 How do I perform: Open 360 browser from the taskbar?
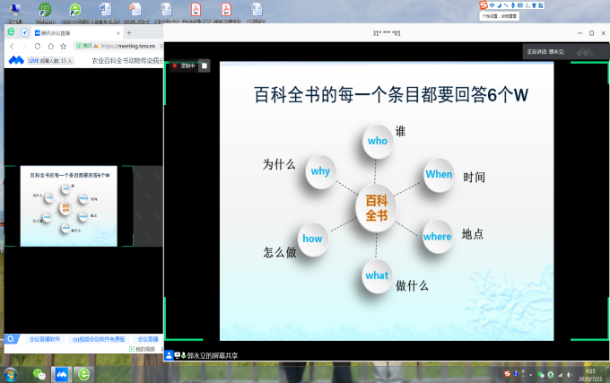[84, 373]
